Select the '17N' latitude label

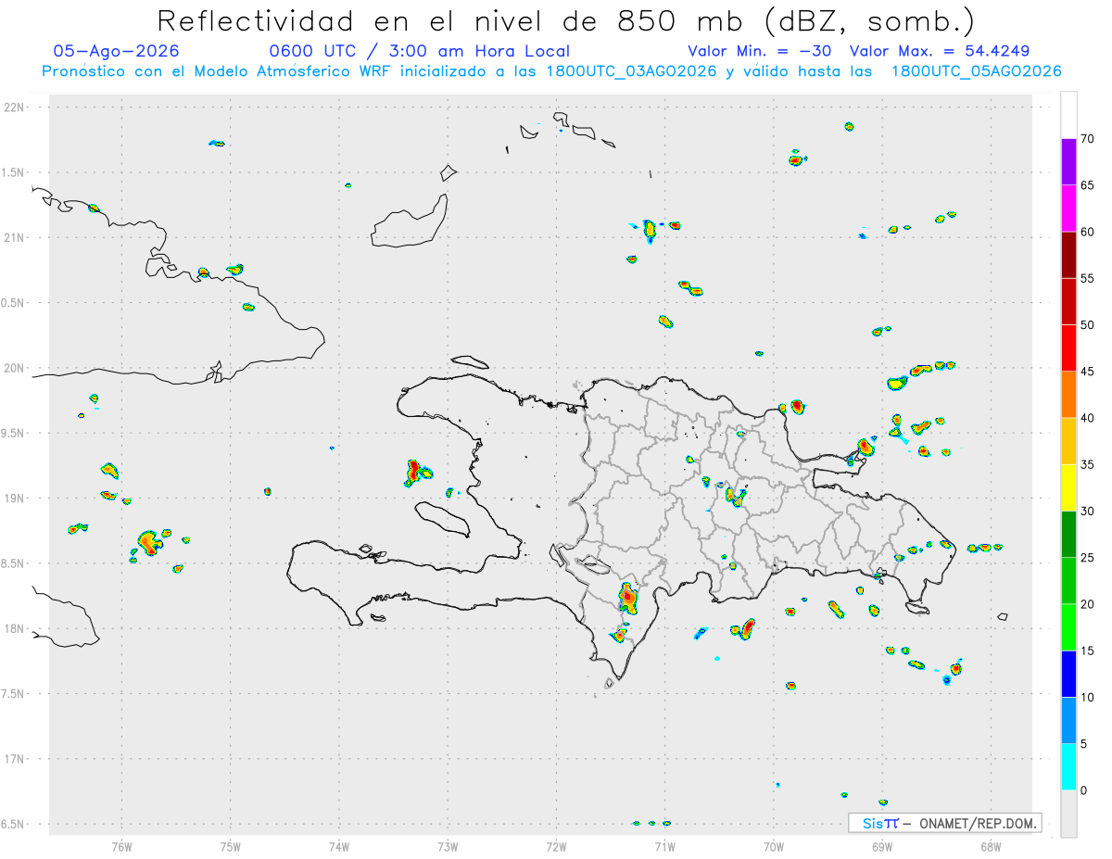pyautogui.click(x=15, y=759)
